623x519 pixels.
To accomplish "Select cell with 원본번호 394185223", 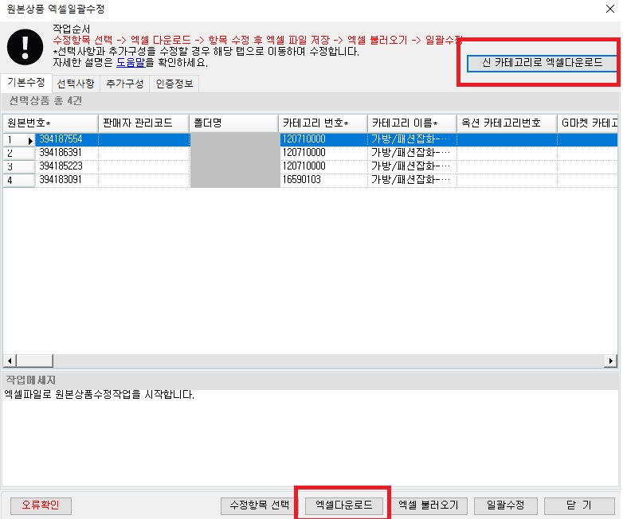I will pos(66,166).
